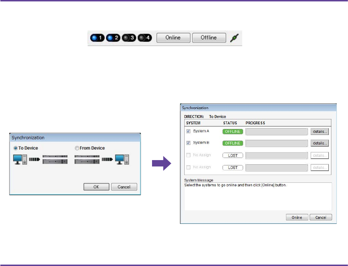Image resolution: width=348 pixels, height=266 pixels.
Task: Click the STATUS column header
Action: point(230,123)
